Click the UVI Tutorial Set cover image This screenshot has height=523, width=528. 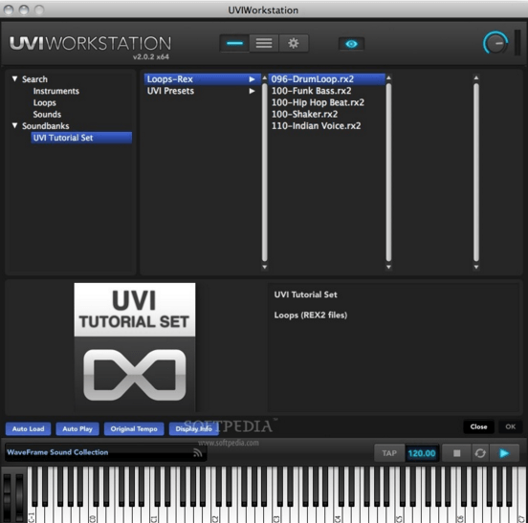pos(134,347)
